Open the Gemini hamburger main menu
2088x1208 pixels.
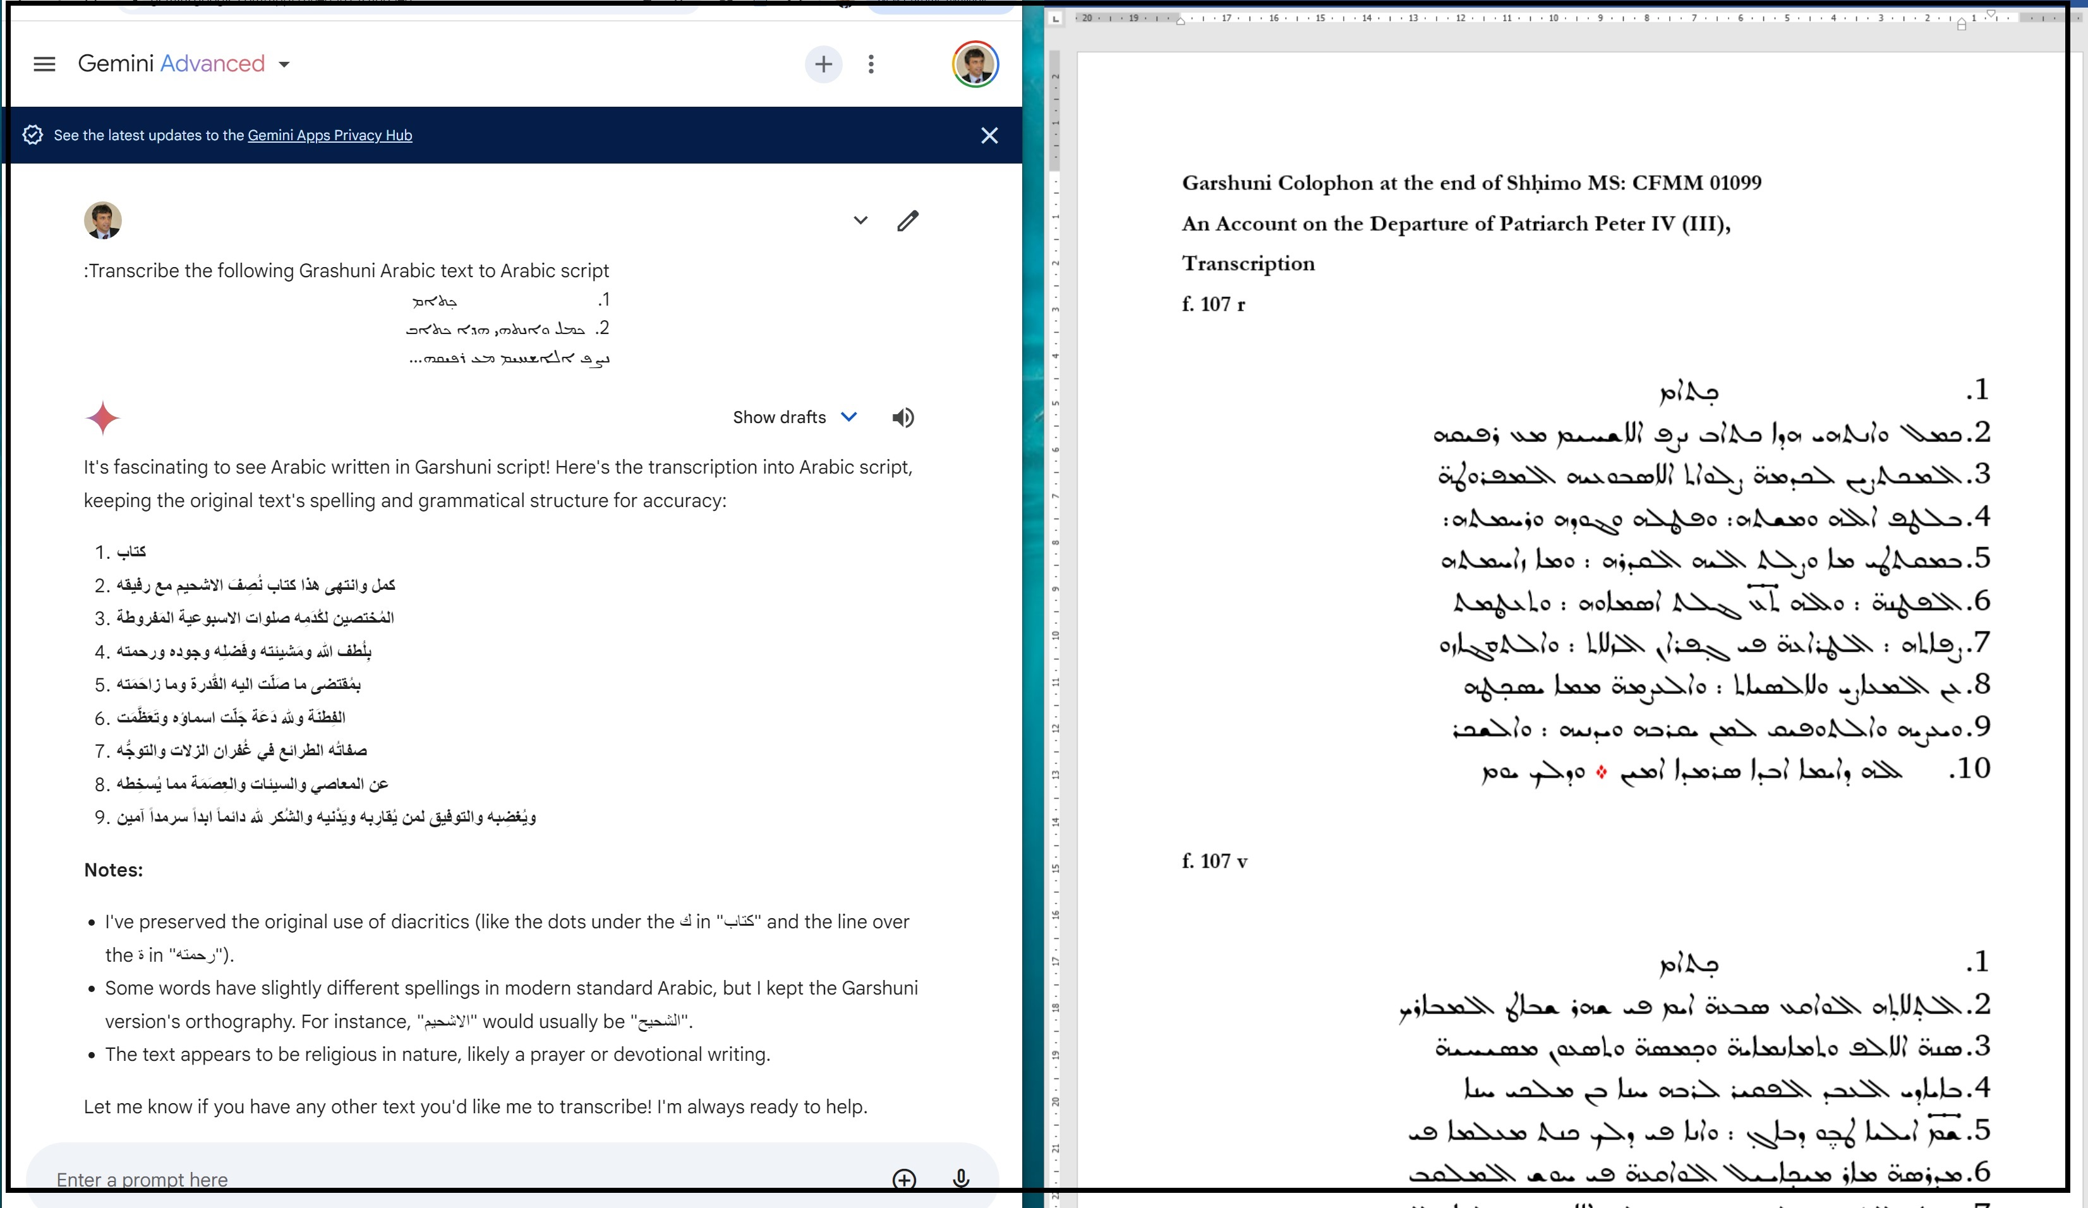click(x=44, y=64)
